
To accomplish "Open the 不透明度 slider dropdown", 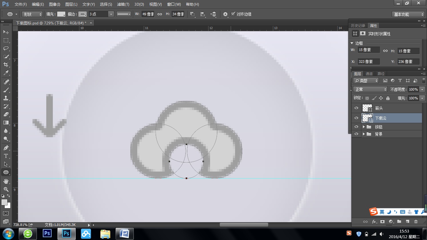I will click(x=422, y=89).
